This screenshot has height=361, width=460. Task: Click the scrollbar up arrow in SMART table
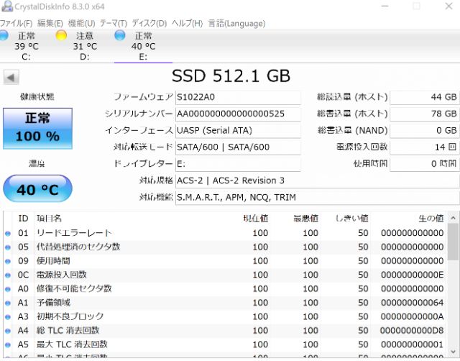tap(454, 218)
